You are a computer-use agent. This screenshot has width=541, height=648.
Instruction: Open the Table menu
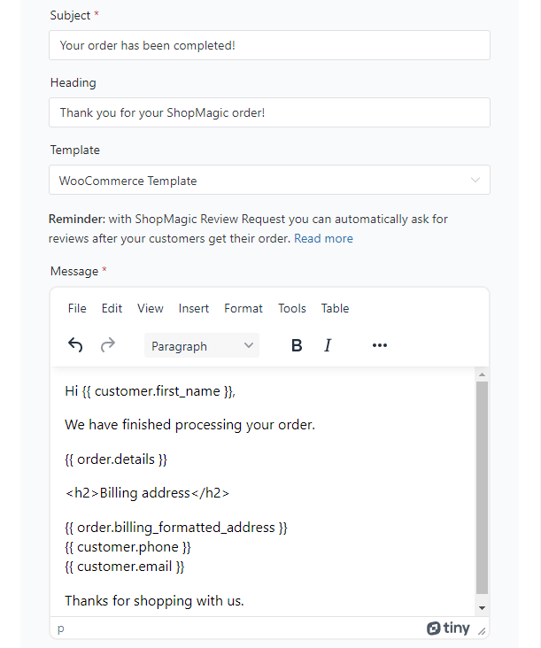335,308
